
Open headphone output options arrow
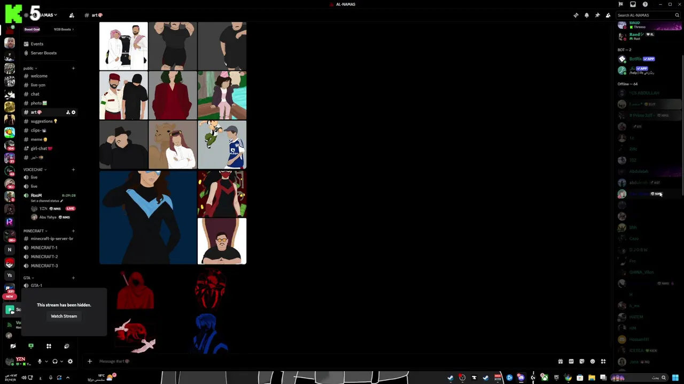pos(61,362)
